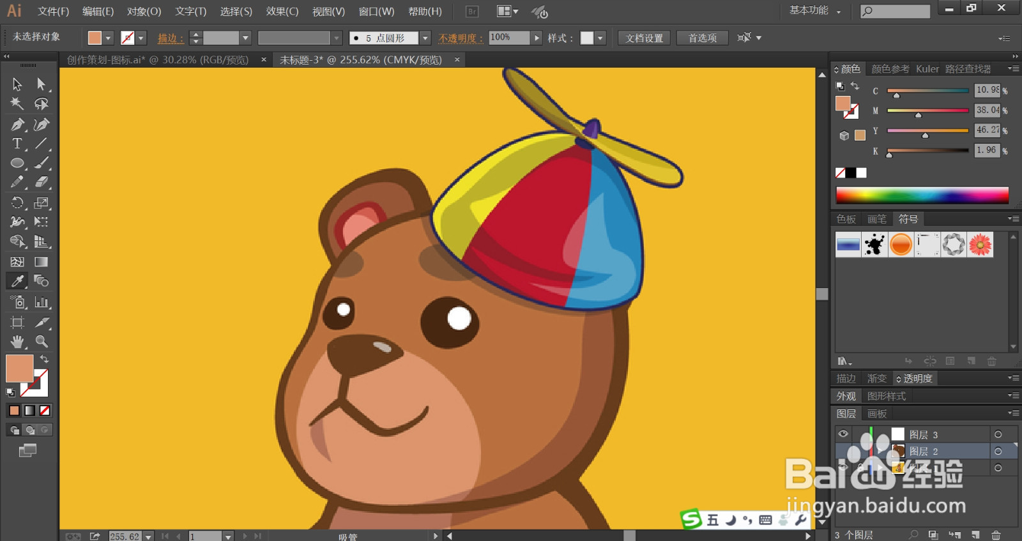Open stroke color dropdown in control bar

tap(141, 38)
